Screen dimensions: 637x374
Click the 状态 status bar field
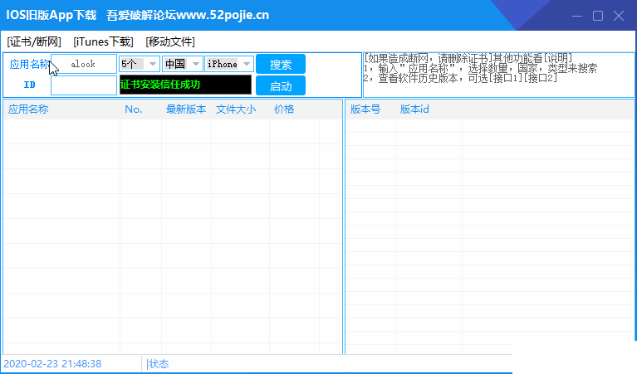point(158,364)
